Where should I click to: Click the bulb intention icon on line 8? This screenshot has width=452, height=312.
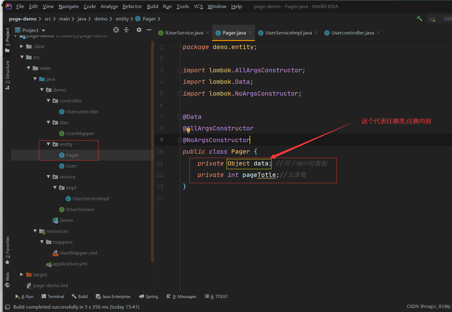[x=188, y=130]
